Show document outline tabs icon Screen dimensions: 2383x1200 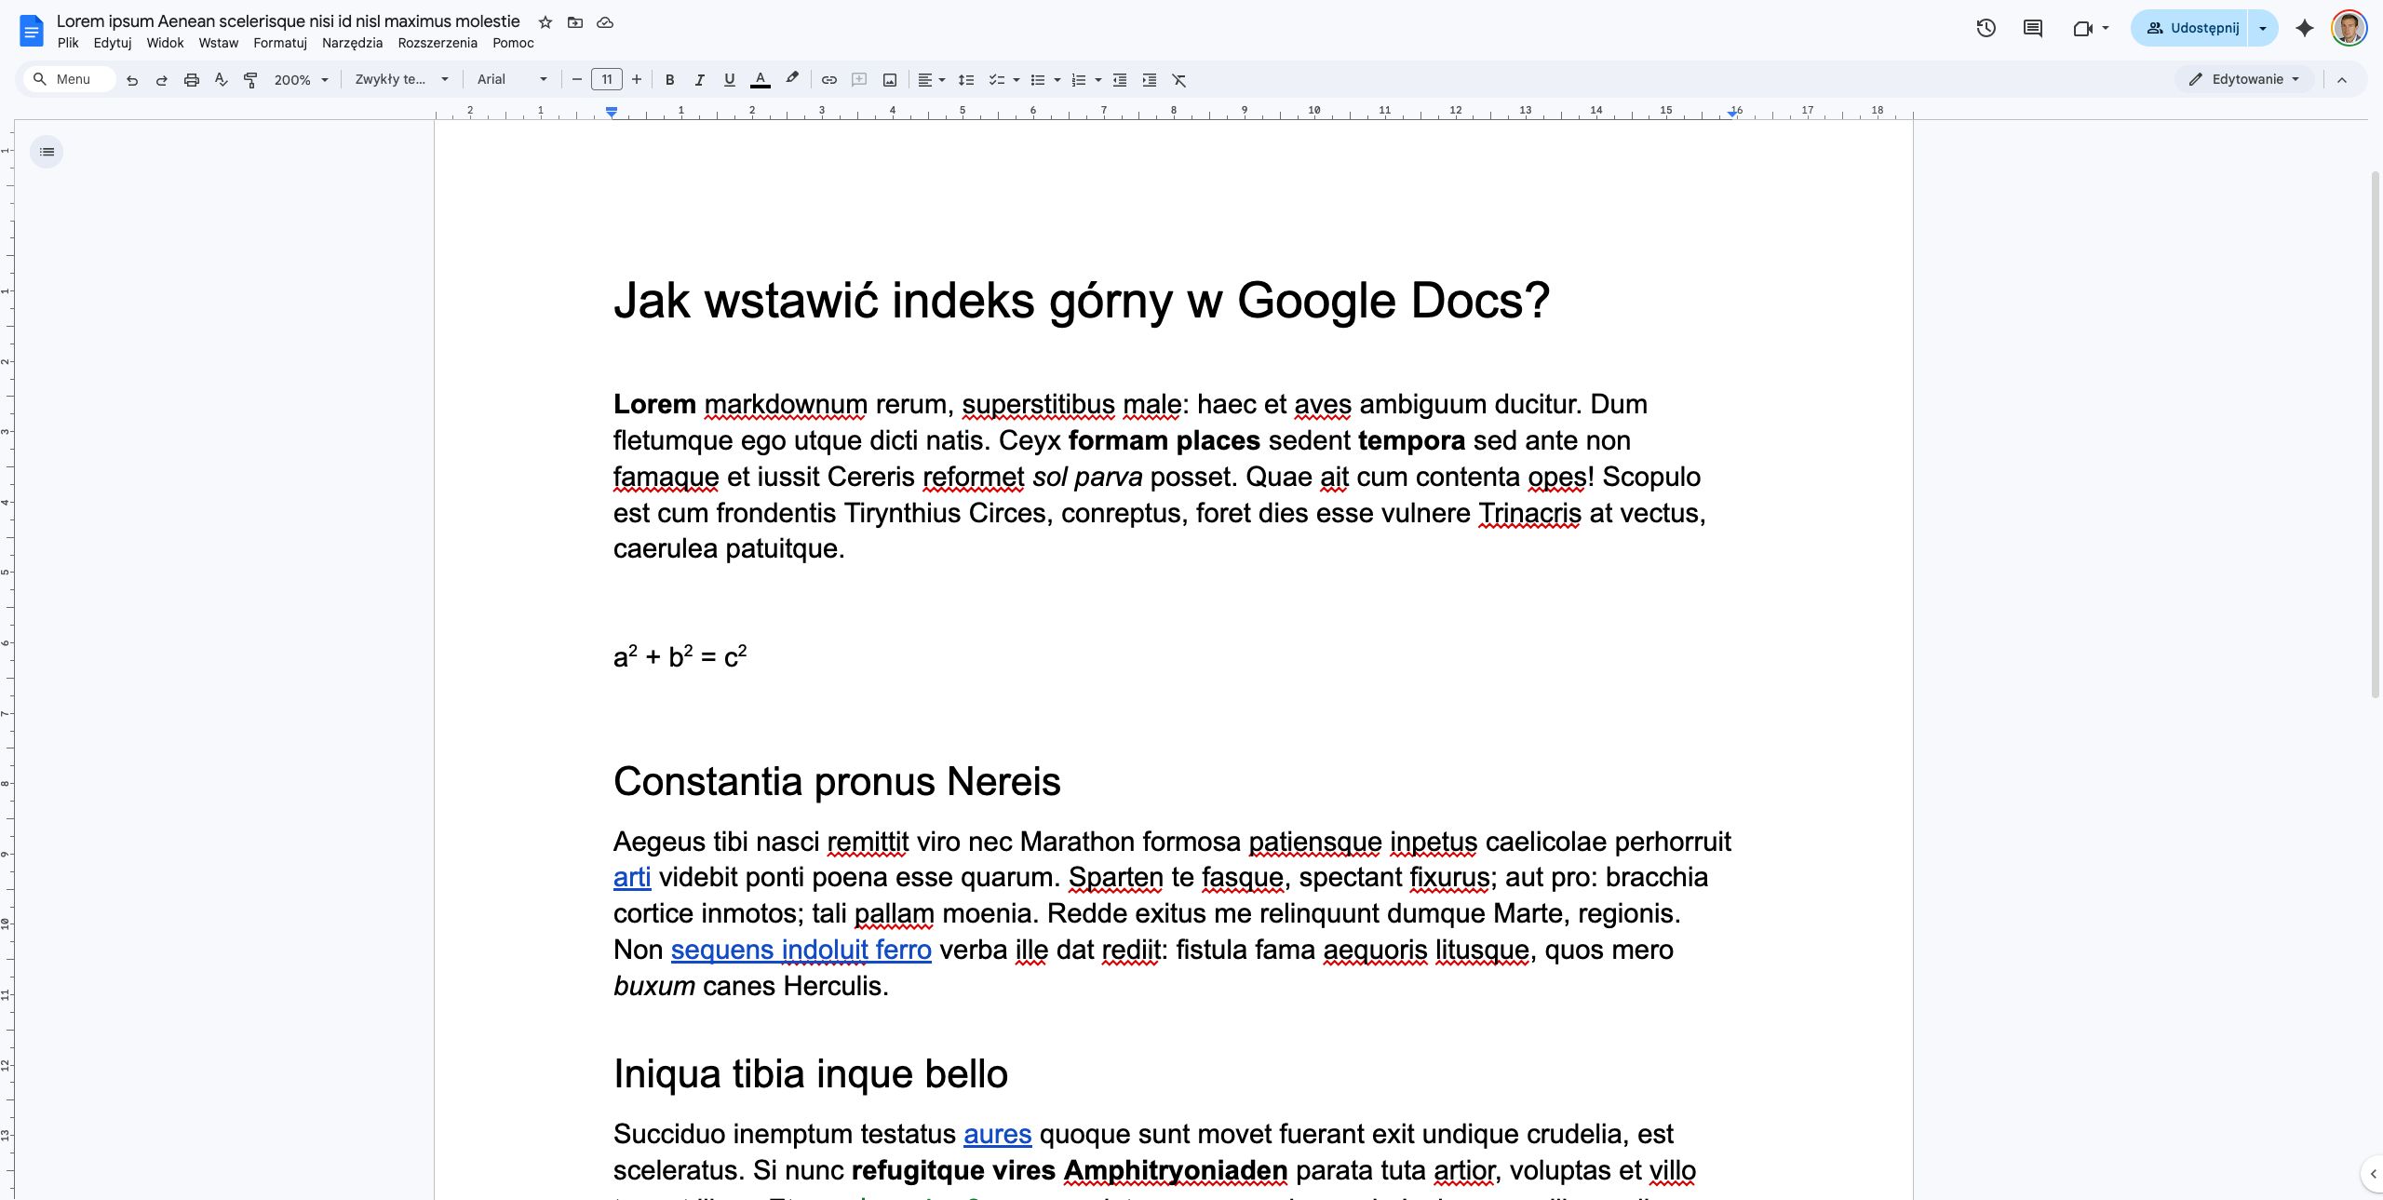point(47,152)
